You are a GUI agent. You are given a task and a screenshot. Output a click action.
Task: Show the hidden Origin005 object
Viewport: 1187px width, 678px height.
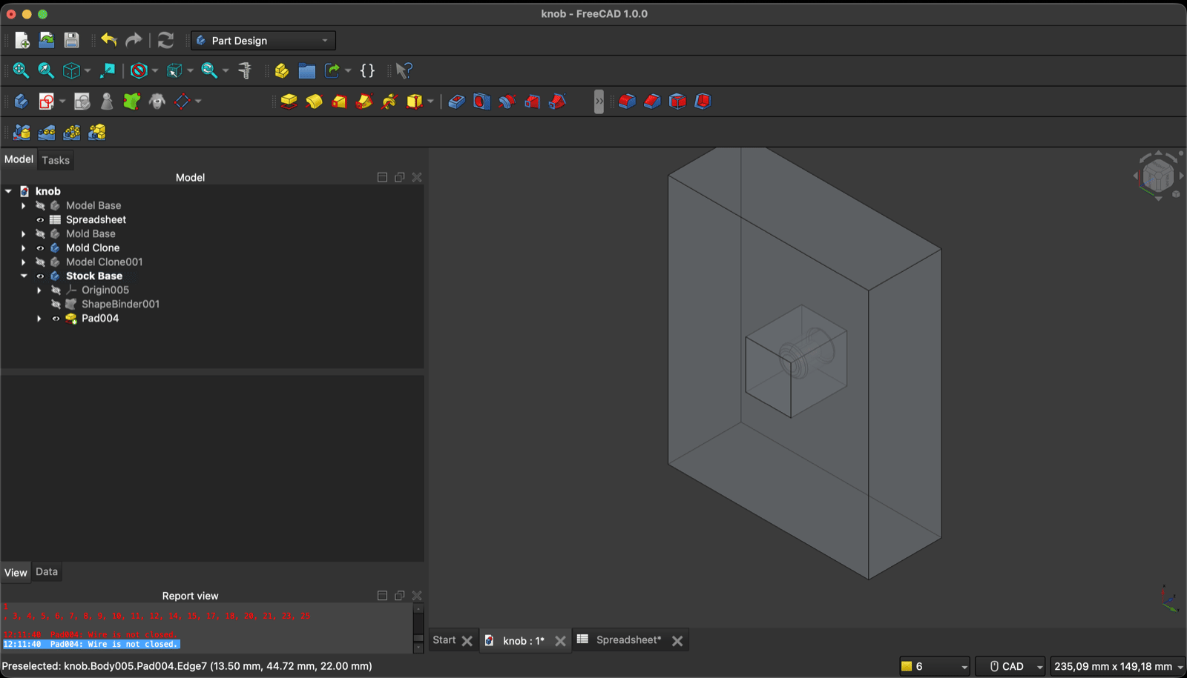point(56,290)
